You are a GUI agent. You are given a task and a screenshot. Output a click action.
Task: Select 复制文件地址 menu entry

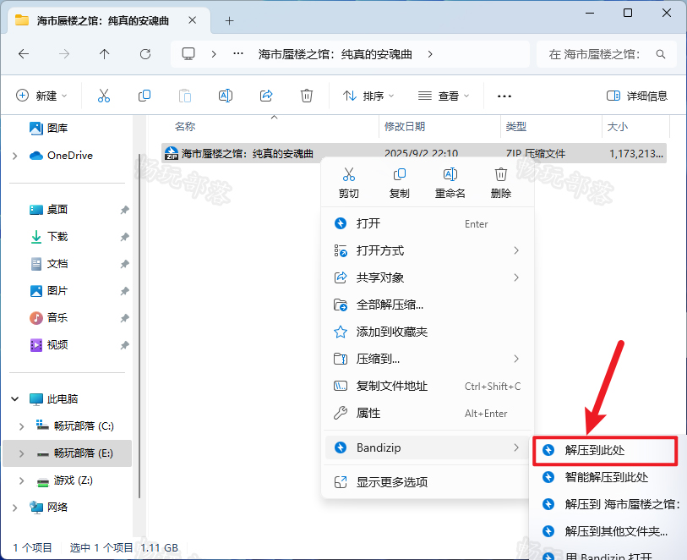coord(428,387)
